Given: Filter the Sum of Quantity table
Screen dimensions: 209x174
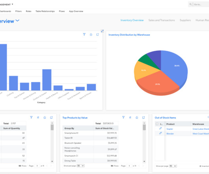Looking at the screenshot, I should coord(31,117).
